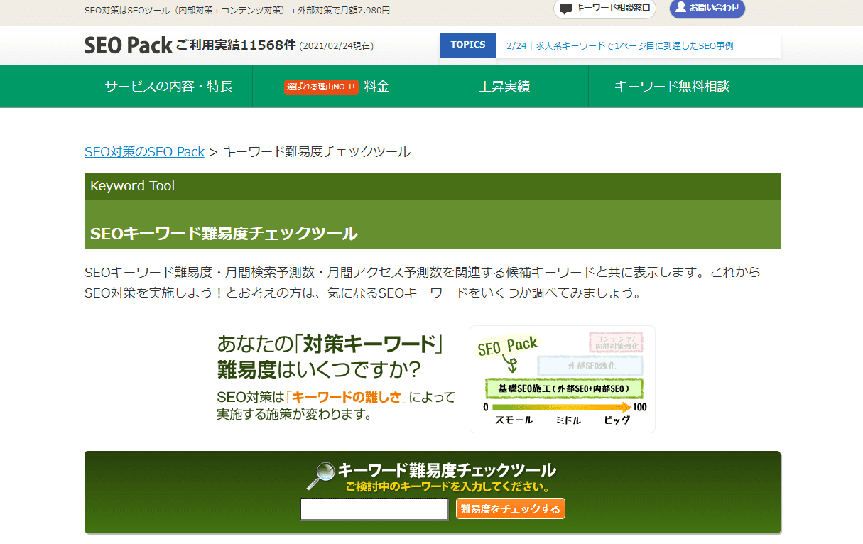Screen dimensions: 863x544
Task: Click the ご検討中のキーワードを入力してください text
Action: click(x=447, y=487)
